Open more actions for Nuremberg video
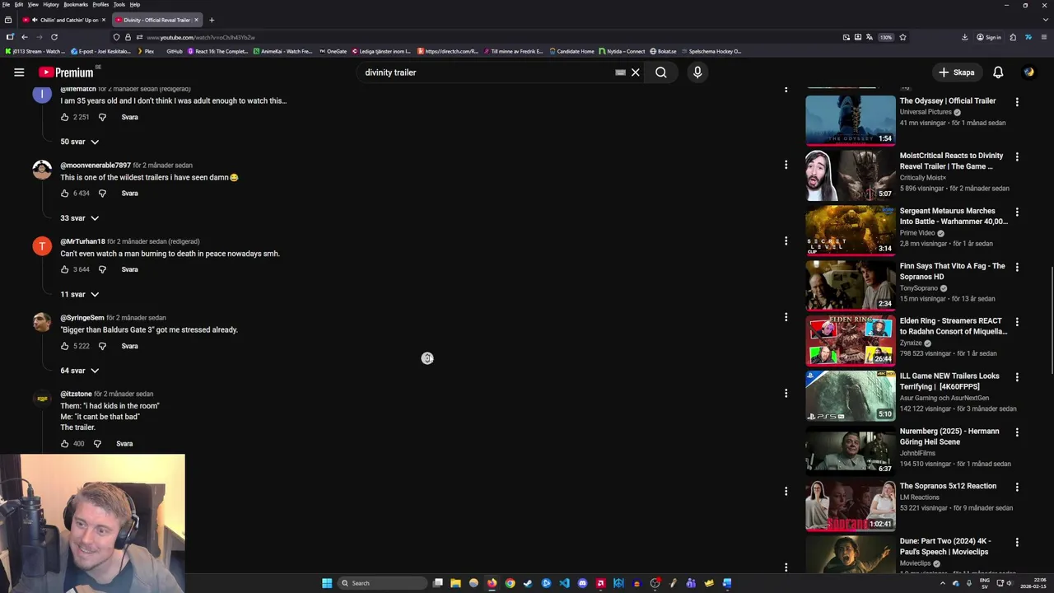The image size is (1054, 593). click(1017, 432)
